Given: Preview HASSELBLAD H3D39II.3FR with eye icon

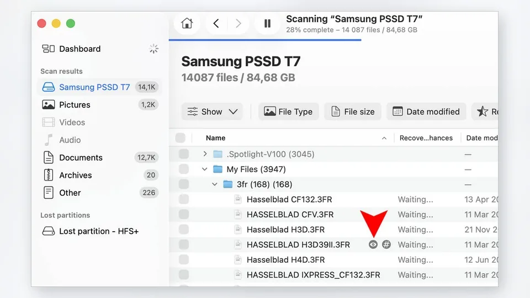Looking at the screenshot, I should [x=373, y=244].
